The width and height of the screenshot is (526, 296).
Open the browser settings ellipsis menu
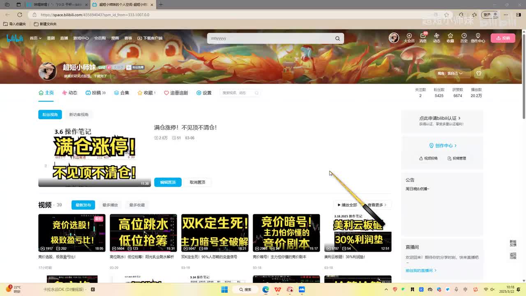pyautogui.click(x=507, y=15)
